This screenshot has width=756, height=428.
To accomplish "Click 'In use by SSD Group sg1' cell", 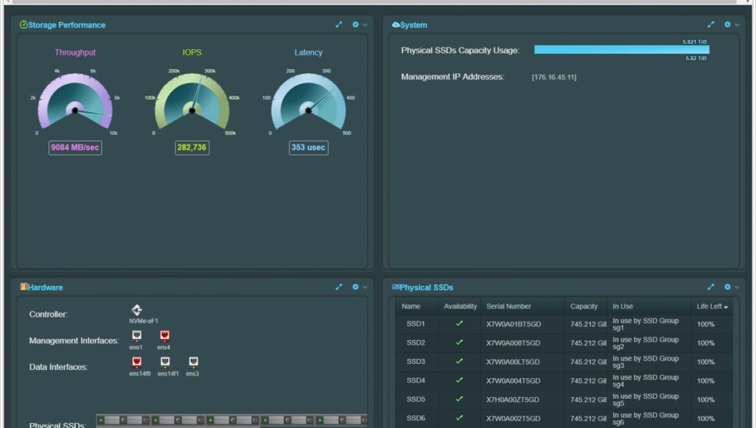I will [x=649, y=324].
